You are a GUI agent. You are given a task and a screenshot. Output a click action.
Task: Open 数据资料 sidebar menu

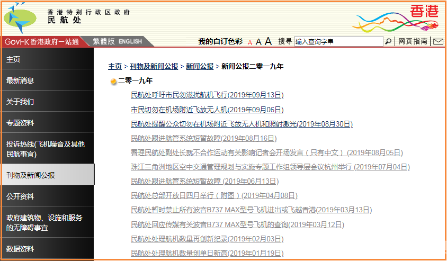coord(47,248)
